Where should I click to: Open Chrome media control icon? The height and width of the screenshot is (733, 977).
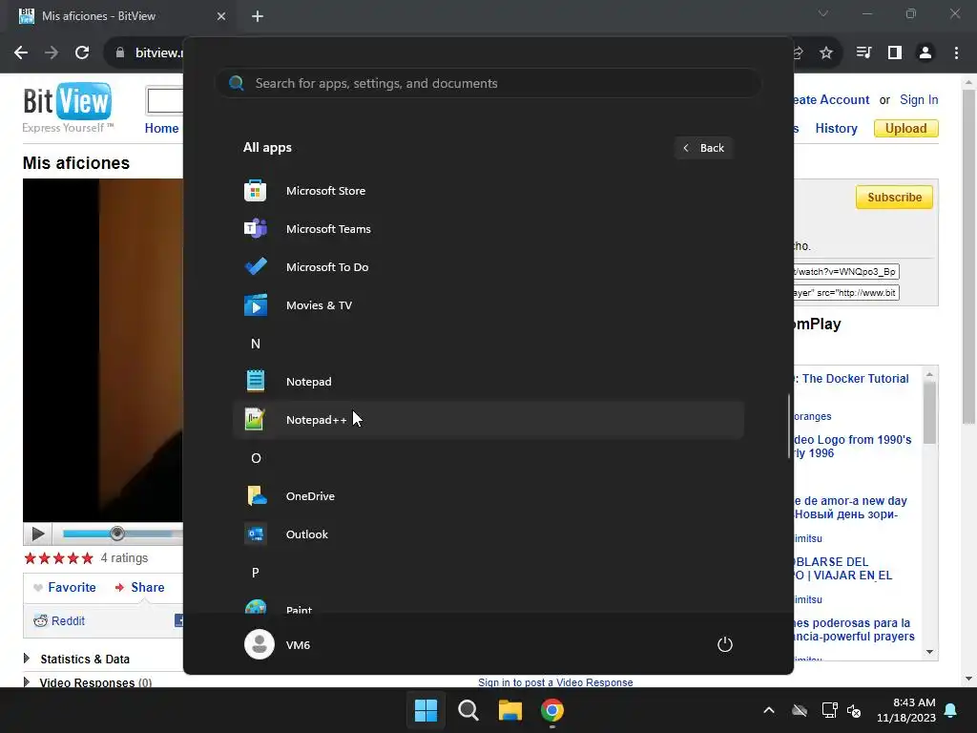(863, 53)
